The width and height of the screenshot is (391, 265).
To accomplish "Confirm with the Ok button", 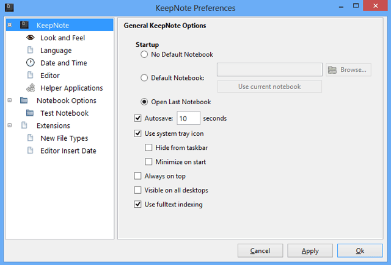I will [360, 250].
